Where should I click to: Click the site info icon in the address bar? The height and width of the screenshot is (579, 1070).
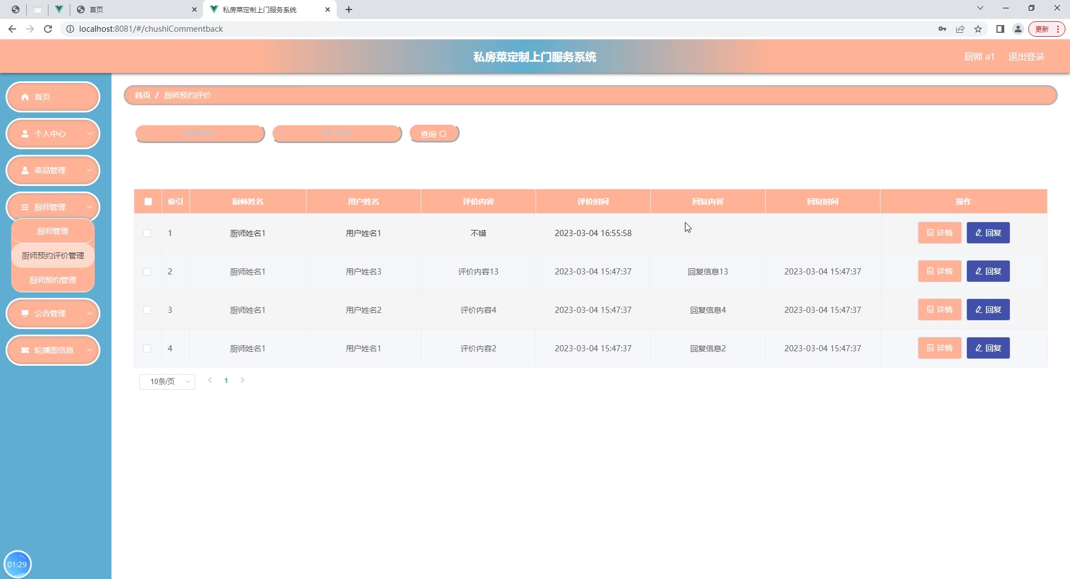click(70, 29)
